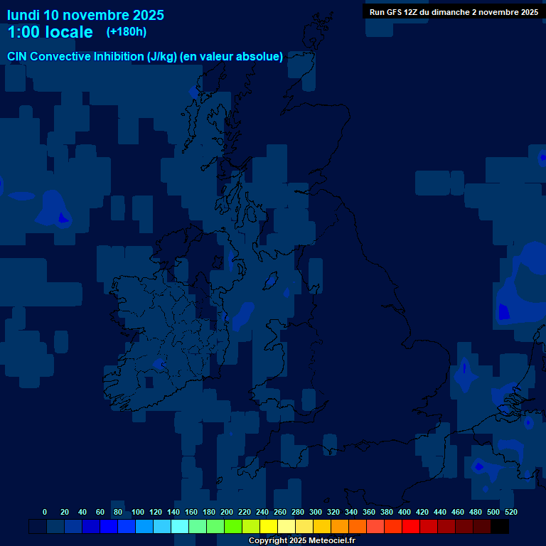
Task: Pick the dark maroon swatch below label 480
Action: pyautogui.click(x=482, y=527)
